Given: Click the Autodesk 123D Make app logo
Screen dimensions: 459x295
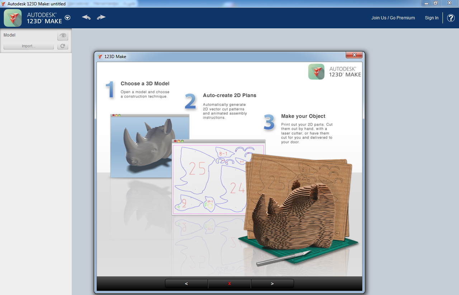Looking at the screenshot, I should coord(13,18).
